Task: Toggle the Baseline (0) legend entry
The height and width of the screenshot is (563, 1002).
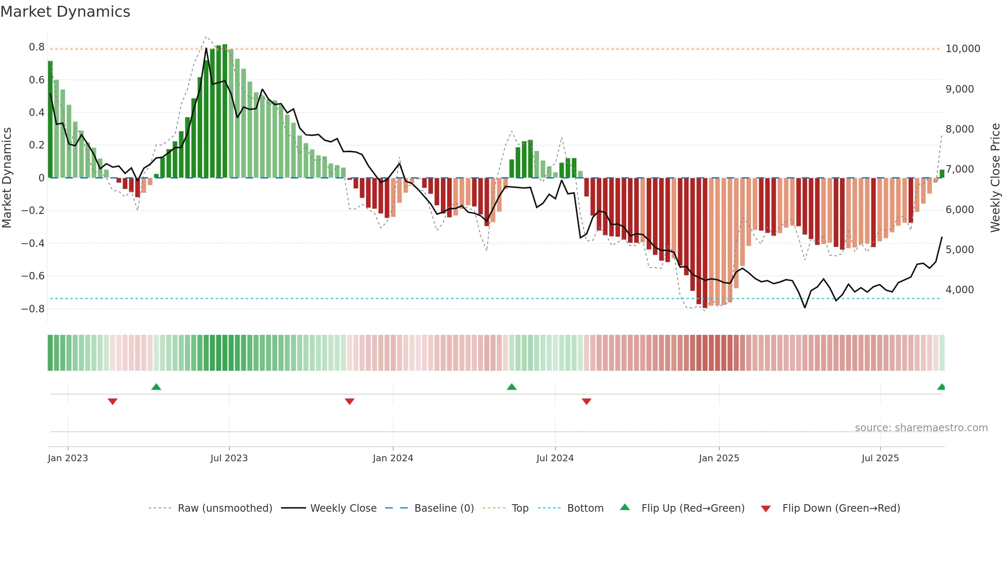Action: point(429,508)
